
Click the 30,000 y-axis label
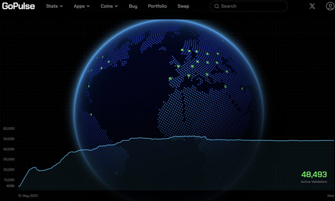9,159
